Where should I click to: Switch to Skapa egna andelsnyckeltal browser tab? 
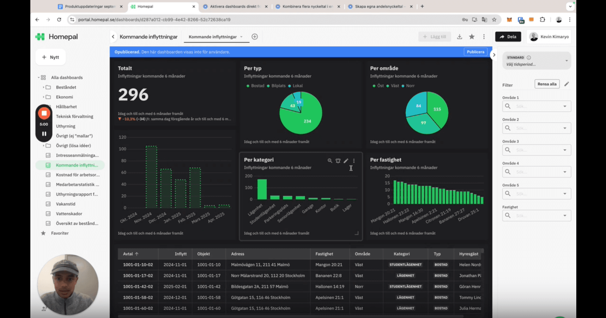[380, 6]
